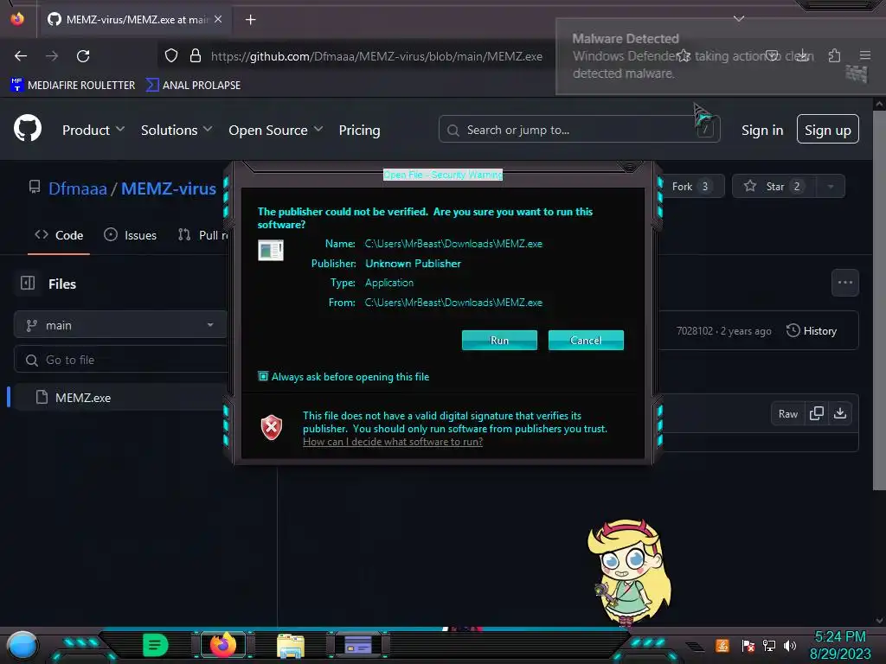Switch to the Code tab
This screenshot has height=664, width=886.
click(x=59, y=235)
